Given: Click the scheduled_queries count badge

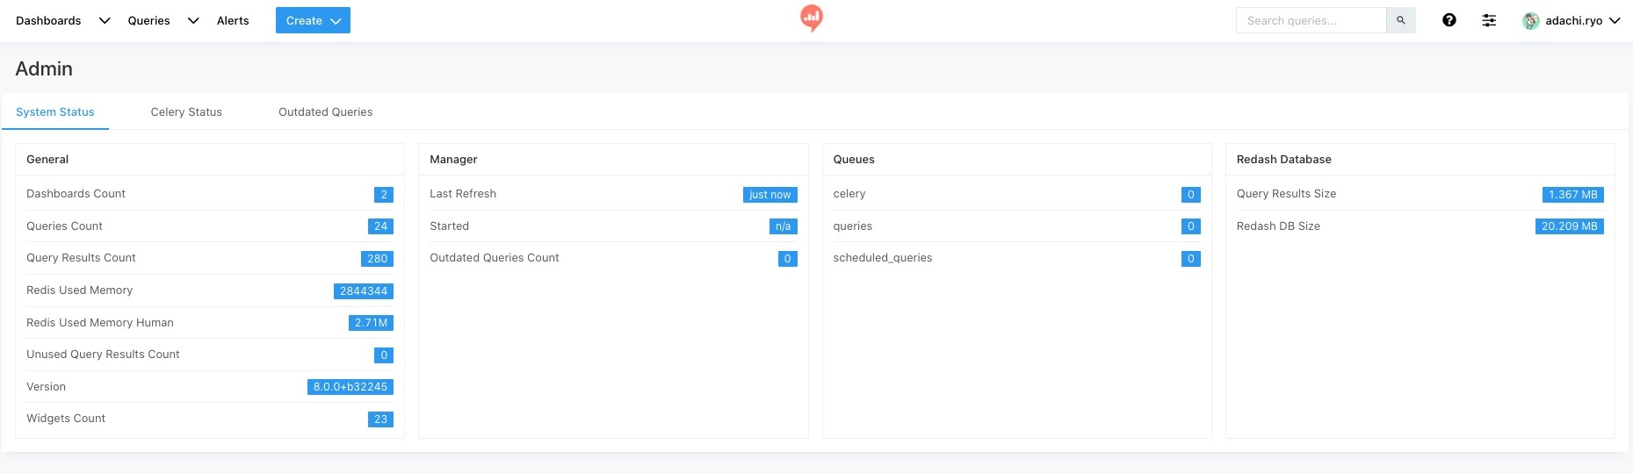Looking at the screenshot, I should click(1190, 259).
